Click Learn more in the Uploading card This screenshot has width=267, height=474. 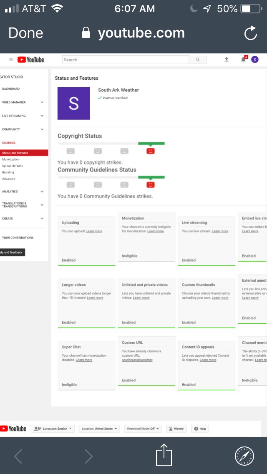pyautogui.click(x=94, y=231)
